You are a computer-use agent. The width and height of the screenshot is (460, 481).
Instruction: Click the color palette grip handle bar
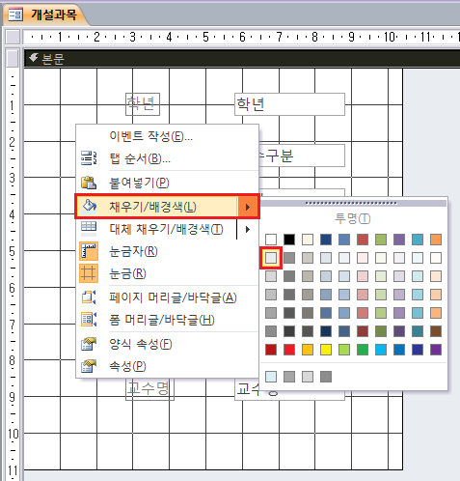coord(353,203)
